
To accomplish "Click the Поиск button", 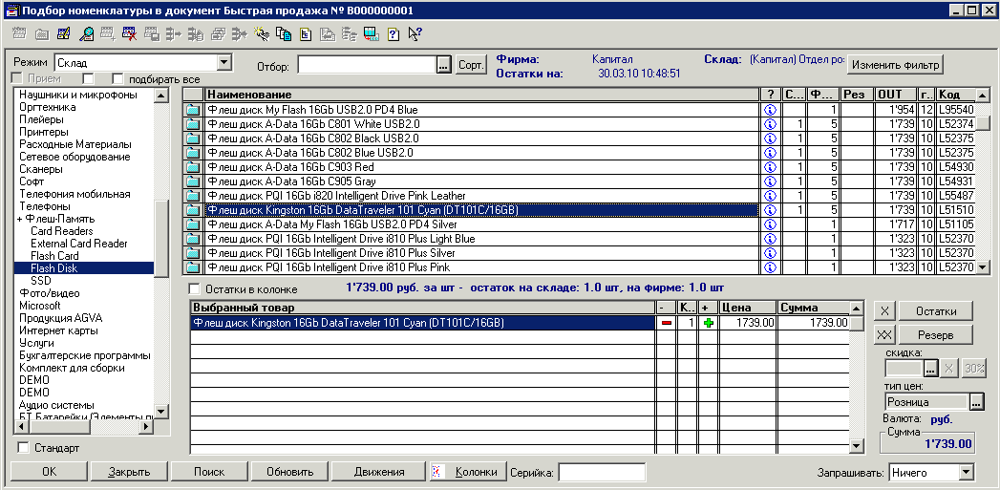I will (x=209, y=472).
